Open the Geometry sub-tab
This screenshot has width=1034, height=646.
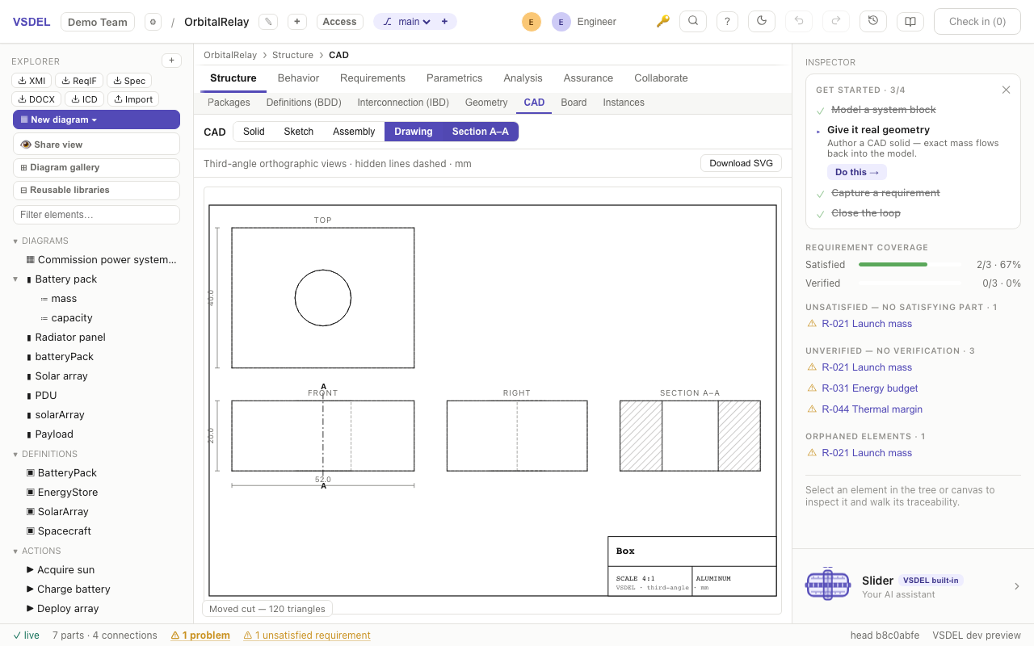pos(486,103)
